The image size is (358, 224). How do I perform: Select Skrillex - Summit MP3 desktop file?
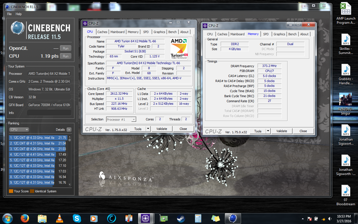[x=346, y=44]
